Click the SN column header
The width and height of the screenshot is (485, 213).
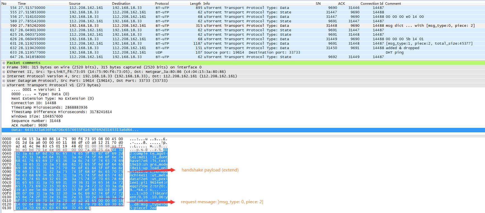[x=318, y=4]
